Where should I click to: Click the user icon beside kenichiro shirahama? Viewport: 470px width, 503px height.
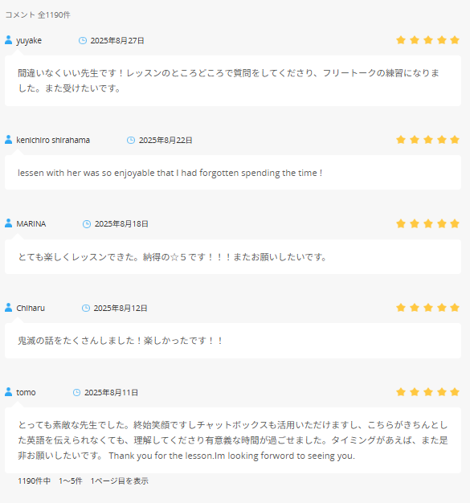(x=9, y=140)
